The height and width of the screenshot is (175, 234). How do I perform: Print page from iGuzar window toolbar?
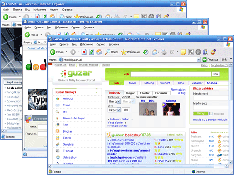click(x=164, y=52)
